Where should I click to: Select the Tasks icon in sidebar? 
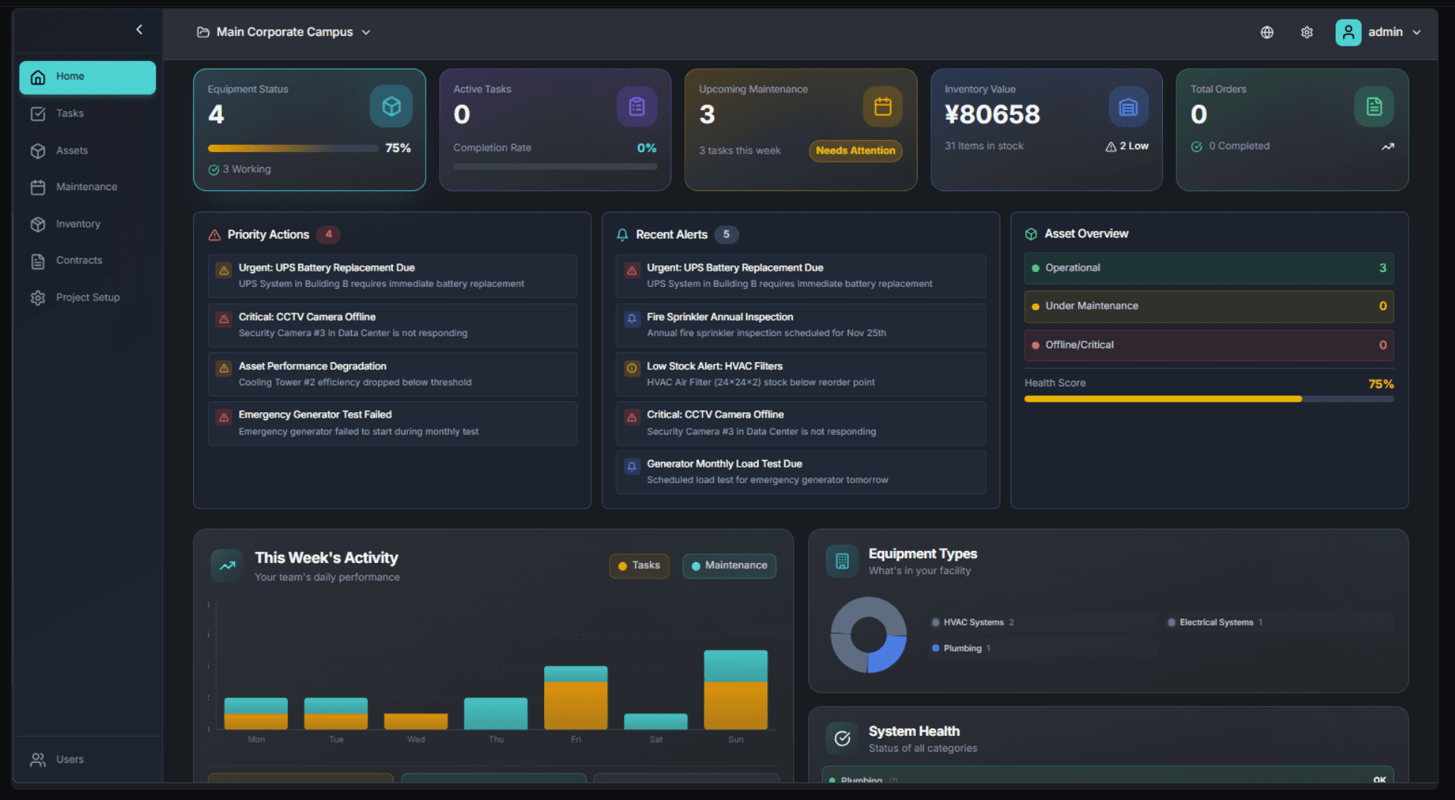point(38,113)
